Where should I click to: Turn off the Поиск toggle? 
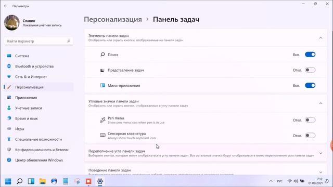[310, 55]
